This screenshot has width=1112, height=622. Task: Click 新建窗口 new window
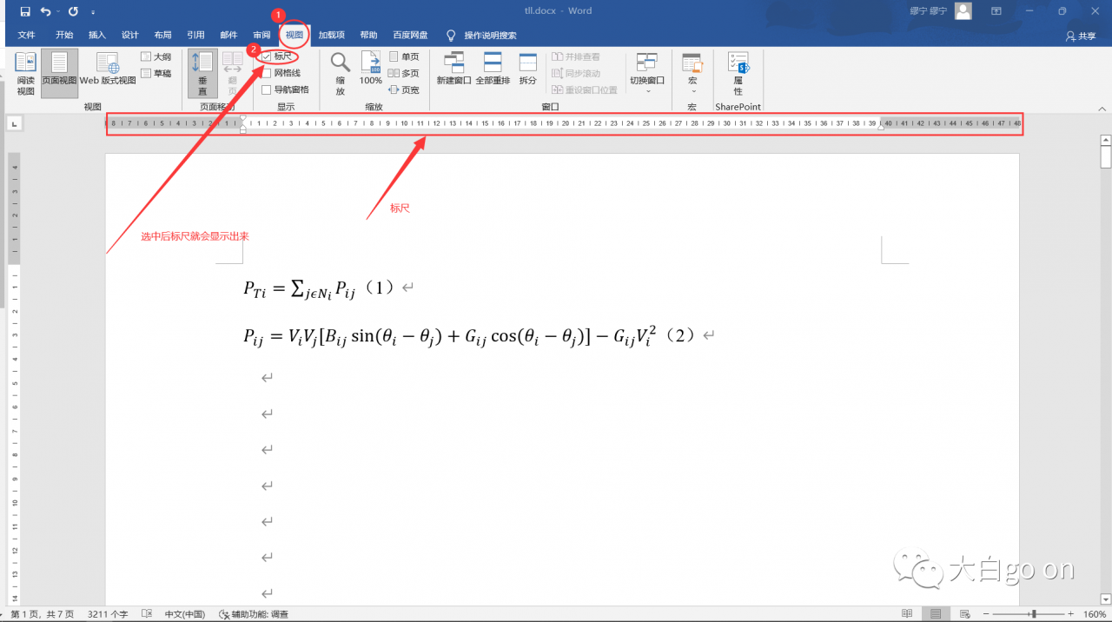453,68
